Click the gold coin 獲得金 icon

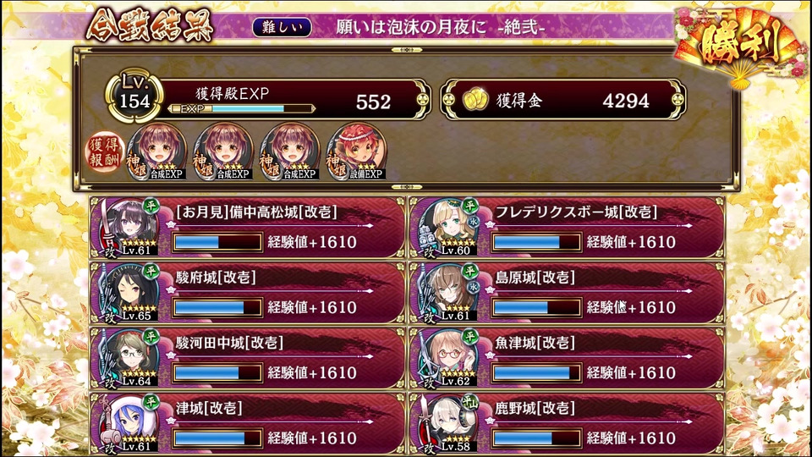click(475, 100)
